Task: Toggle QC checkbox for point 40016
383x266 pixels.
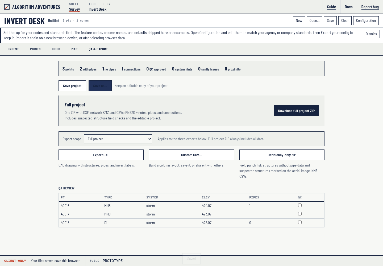Action: [x=300, y=205]
